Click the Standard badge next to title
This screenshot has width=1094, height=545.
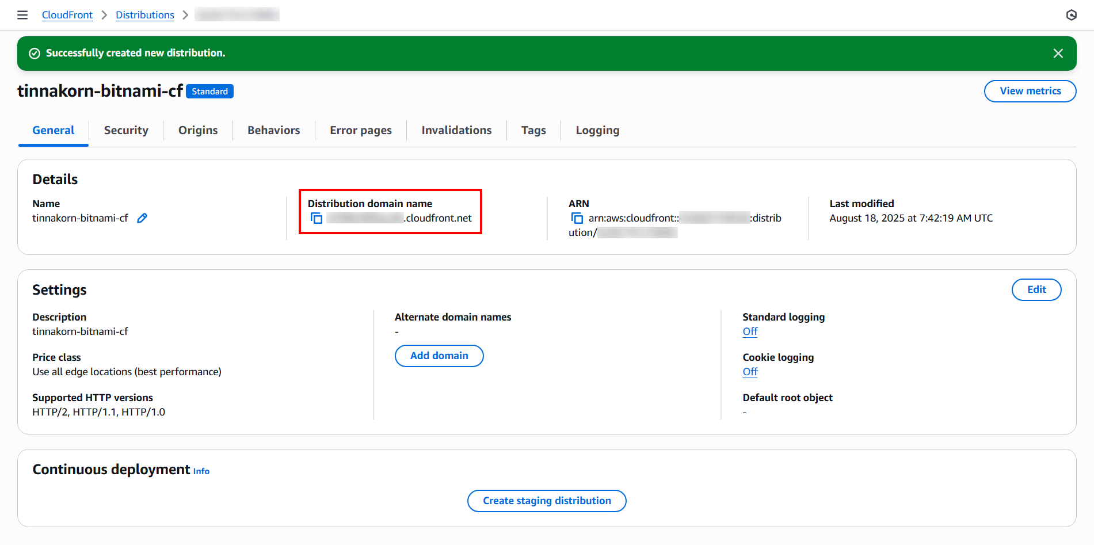pos(209,92)
